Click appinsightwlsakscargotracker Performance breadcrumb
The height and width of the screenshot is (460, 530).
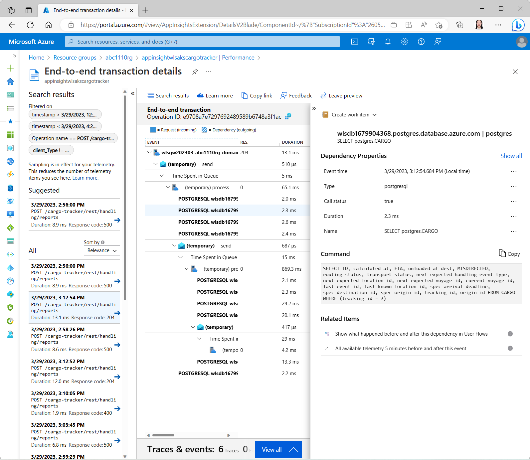198,58
